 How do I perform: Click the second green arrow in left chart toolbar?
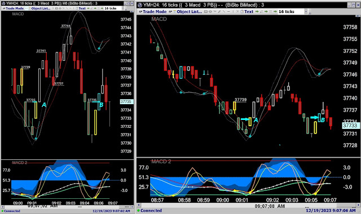pos(95,8)
